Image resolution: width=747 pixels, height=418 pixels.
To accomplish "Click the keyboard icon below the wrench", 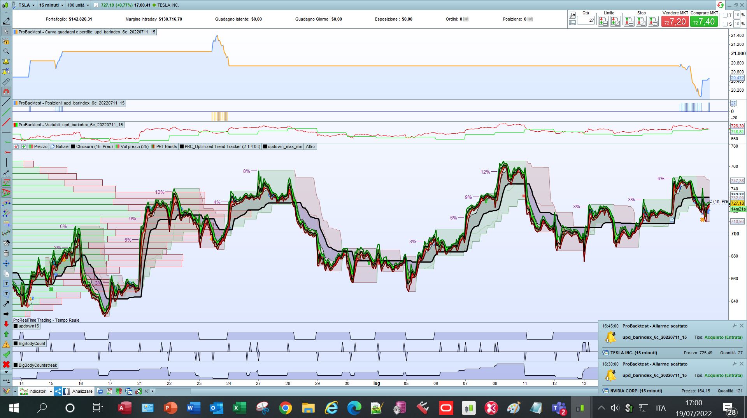I will pyautogui.click(x=572, y=23).
